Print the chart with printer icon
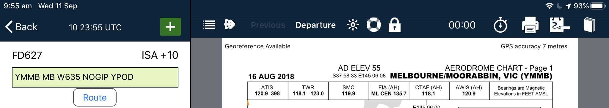Screen dimensions: 609x108 pyautogui.click(x=530, y=25)
